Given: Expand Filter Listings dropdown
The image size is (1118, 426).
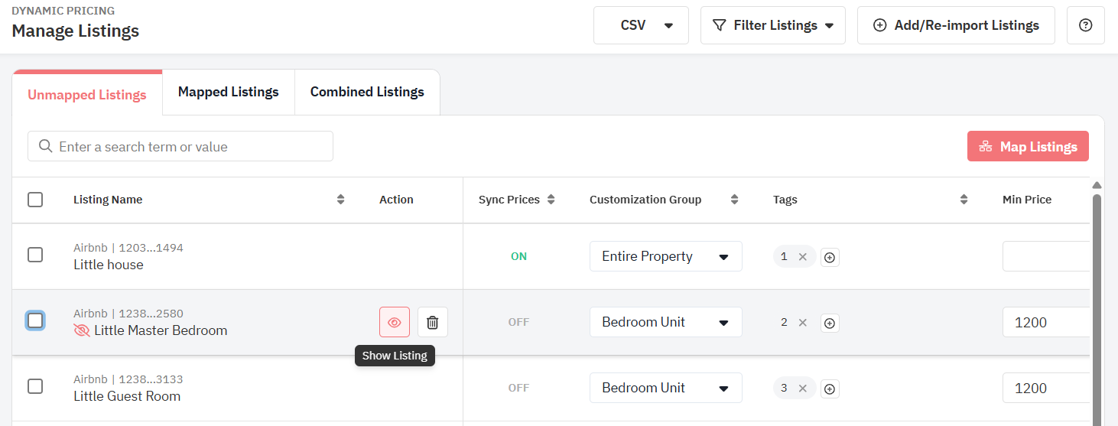Looking at the screenshot, I should click(x=772, y=25).
